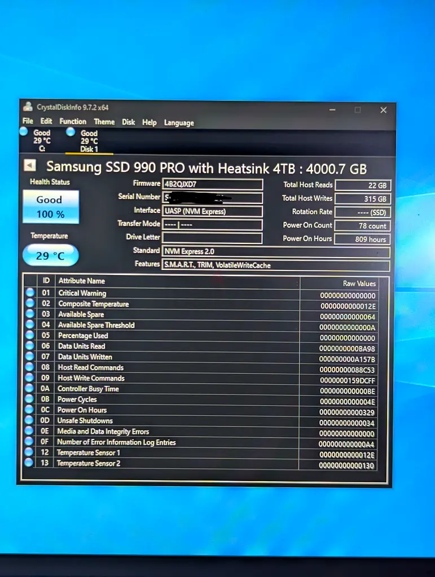This screenshot has width=435, height=577.
Task: Click the Features field with S.M.A.R.T., TRIM
Action: pos(276,265)
